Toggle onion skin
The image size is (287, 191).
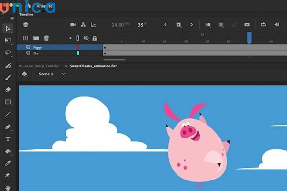pyautogui.click(x=208, y=25)
